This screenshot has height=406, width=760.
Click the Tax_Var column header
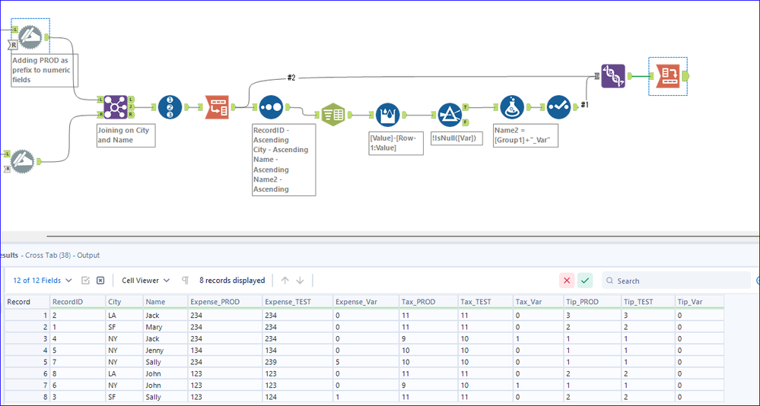(539, 302)
